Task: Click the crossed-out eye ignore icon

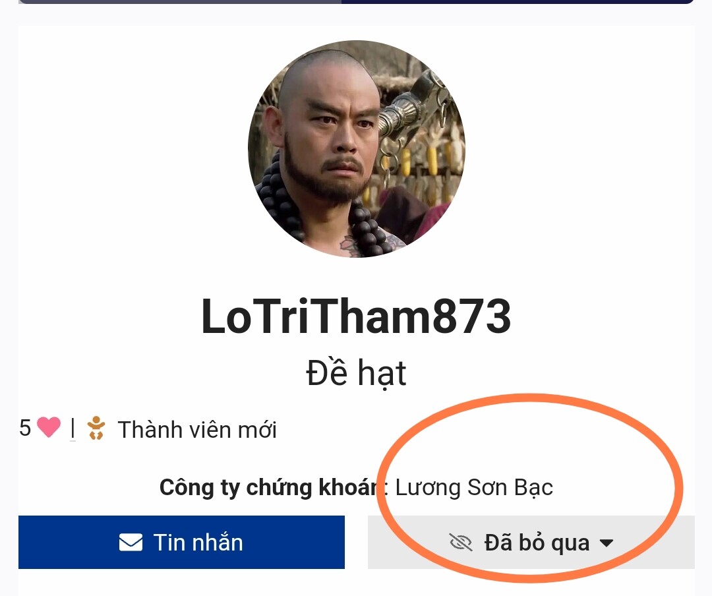Action: point(460,543)
